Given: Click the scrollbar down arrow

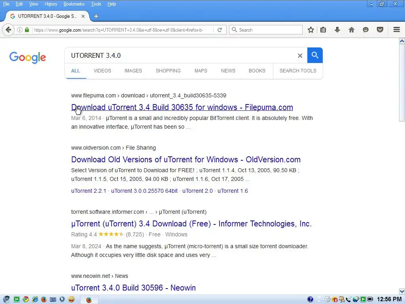Looking at the screenshot, I should (402, 291).
